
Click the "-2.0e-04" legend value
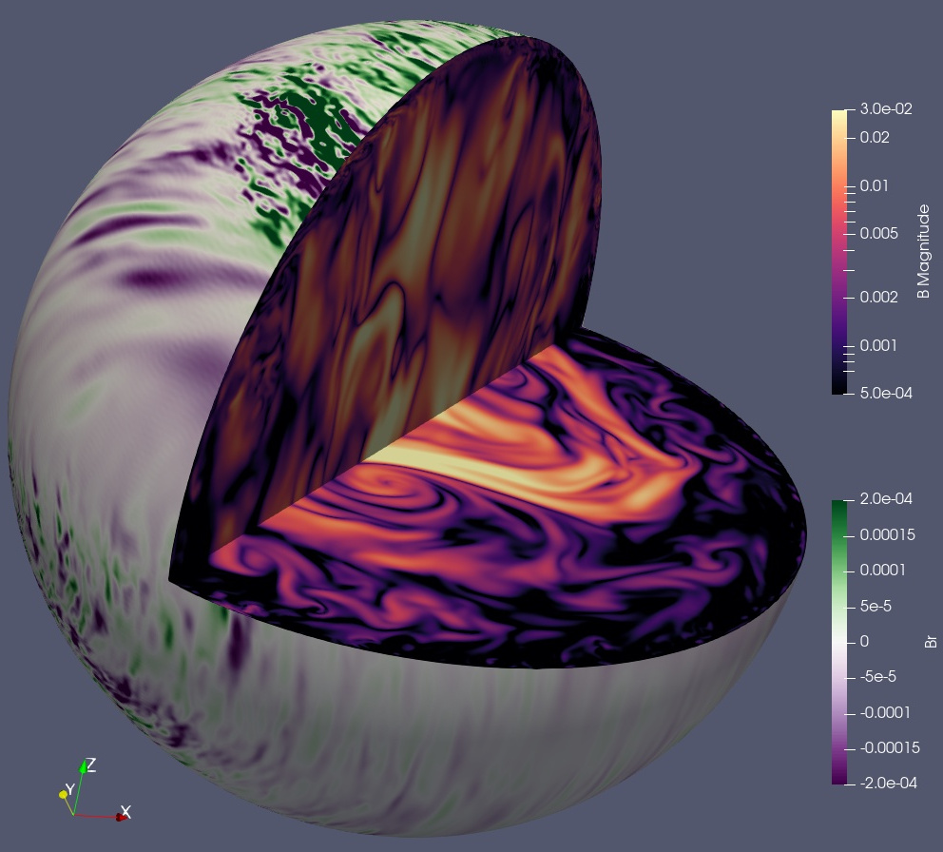888,783
